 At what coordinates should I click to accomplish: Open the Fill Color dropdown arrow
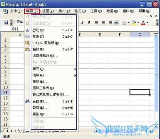click(138, 22)
